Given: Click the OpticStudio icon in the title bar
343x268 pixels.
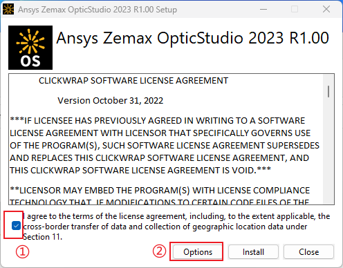Looking at the screenshot, I should click(8, 9).
